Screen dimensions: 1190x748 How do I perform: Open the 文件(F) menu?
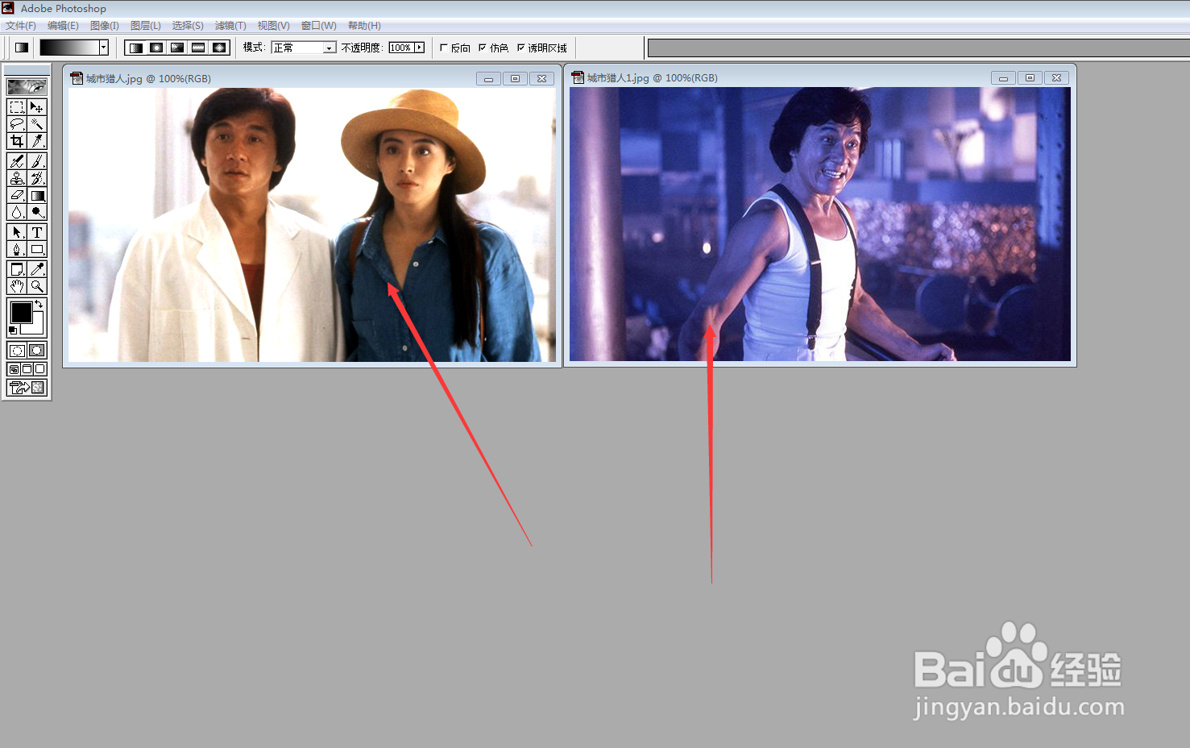pyautogui.click(x=21, y=26)
